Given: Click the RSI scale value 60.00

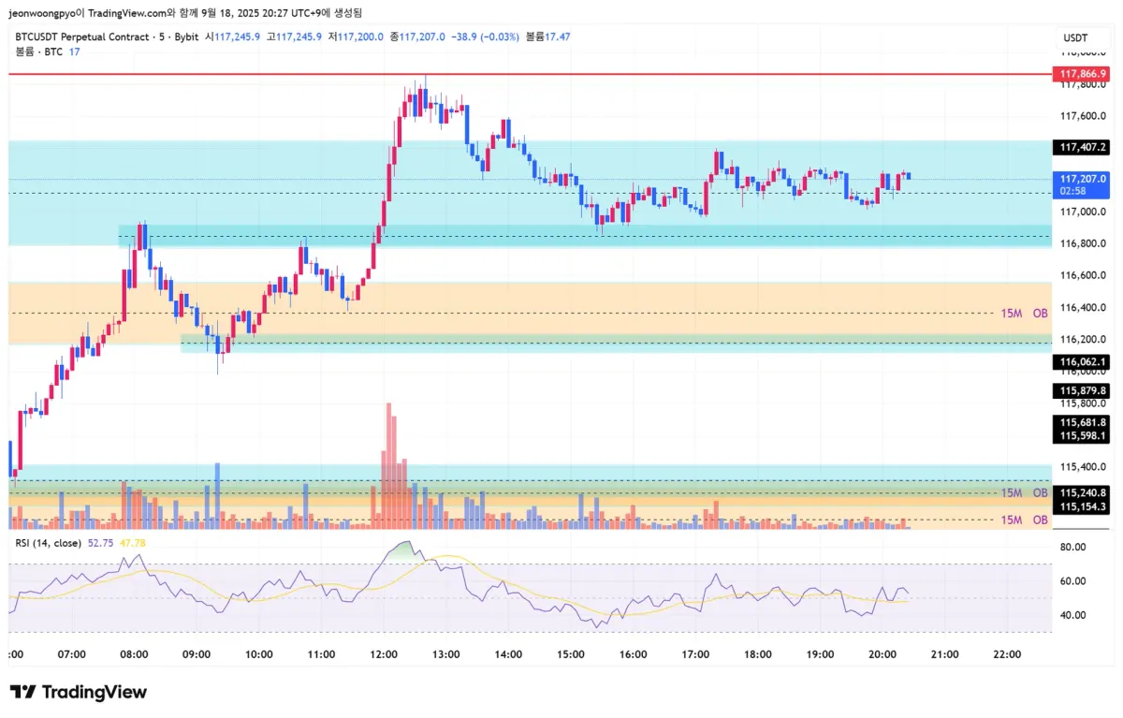Looking at the screenshot, I should click(x=1073, y=580).
